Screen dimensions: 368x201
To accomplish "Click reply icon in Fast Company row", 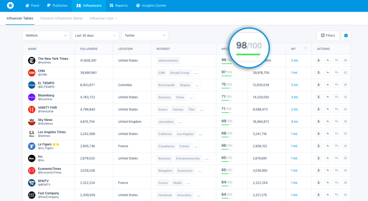I will 328,195.
